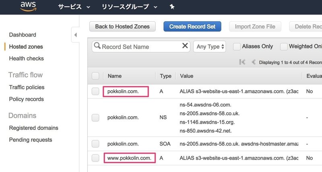This screenshot has height=172, width=322.
Task: Click ns-850.awsdns-42.net. value
Action: tap(206, 131)
